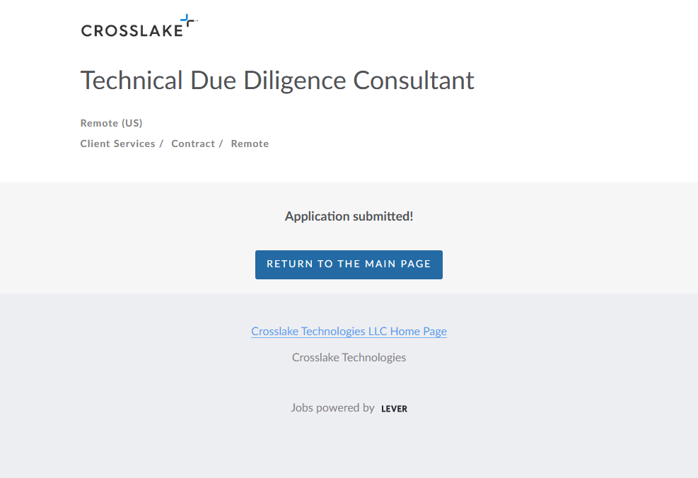Click the Jobs powered by text

[332, 408]
